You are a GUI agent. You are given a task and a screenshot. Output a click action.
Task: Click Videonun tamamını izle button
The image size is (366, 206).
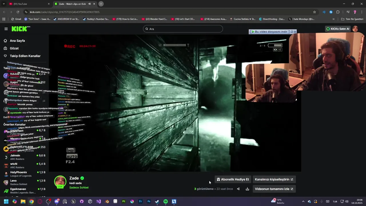pyautogui.click(x=274, y=189)
